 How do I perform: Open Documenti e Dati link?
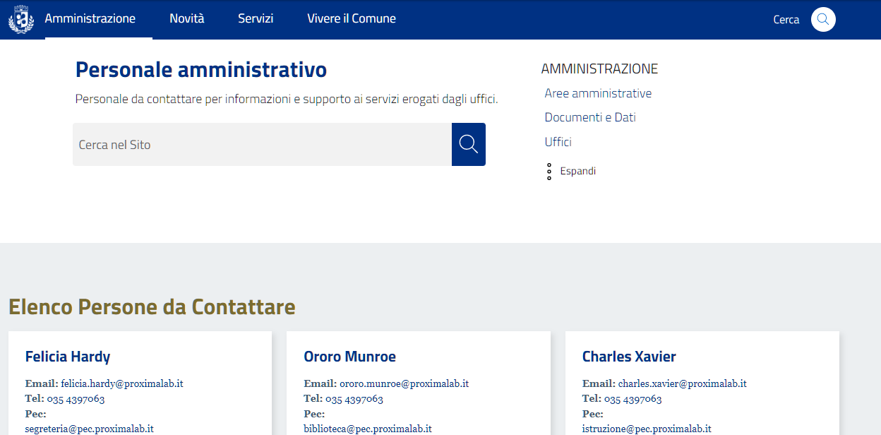[x=590, y=117]
